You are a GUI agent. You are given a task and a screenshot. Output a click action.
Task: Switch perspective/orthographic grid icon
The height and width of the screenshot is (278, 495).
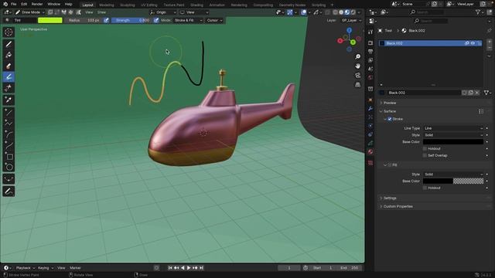click(x=357, y=84)
